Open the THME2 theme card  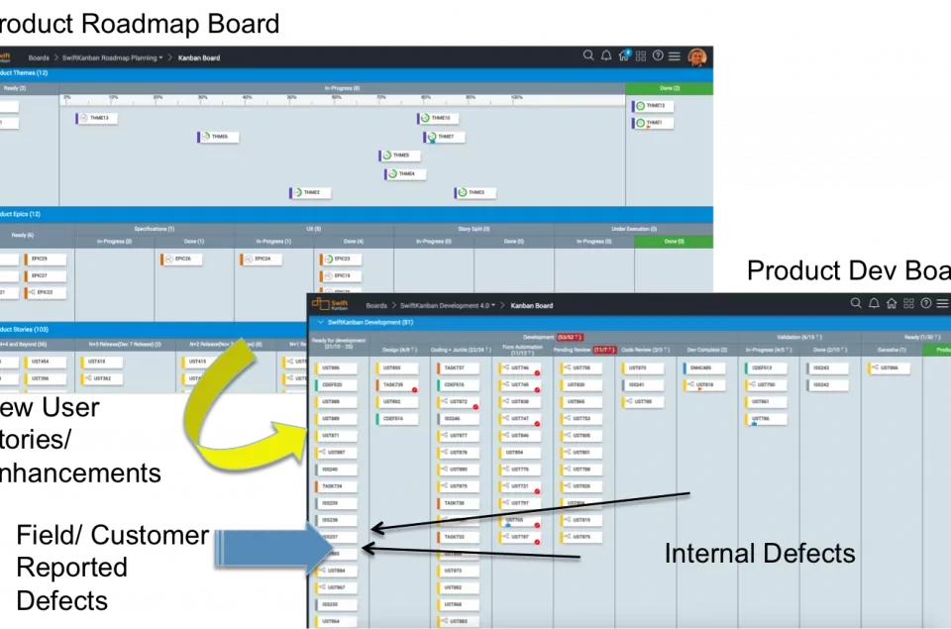coord(310,193)
